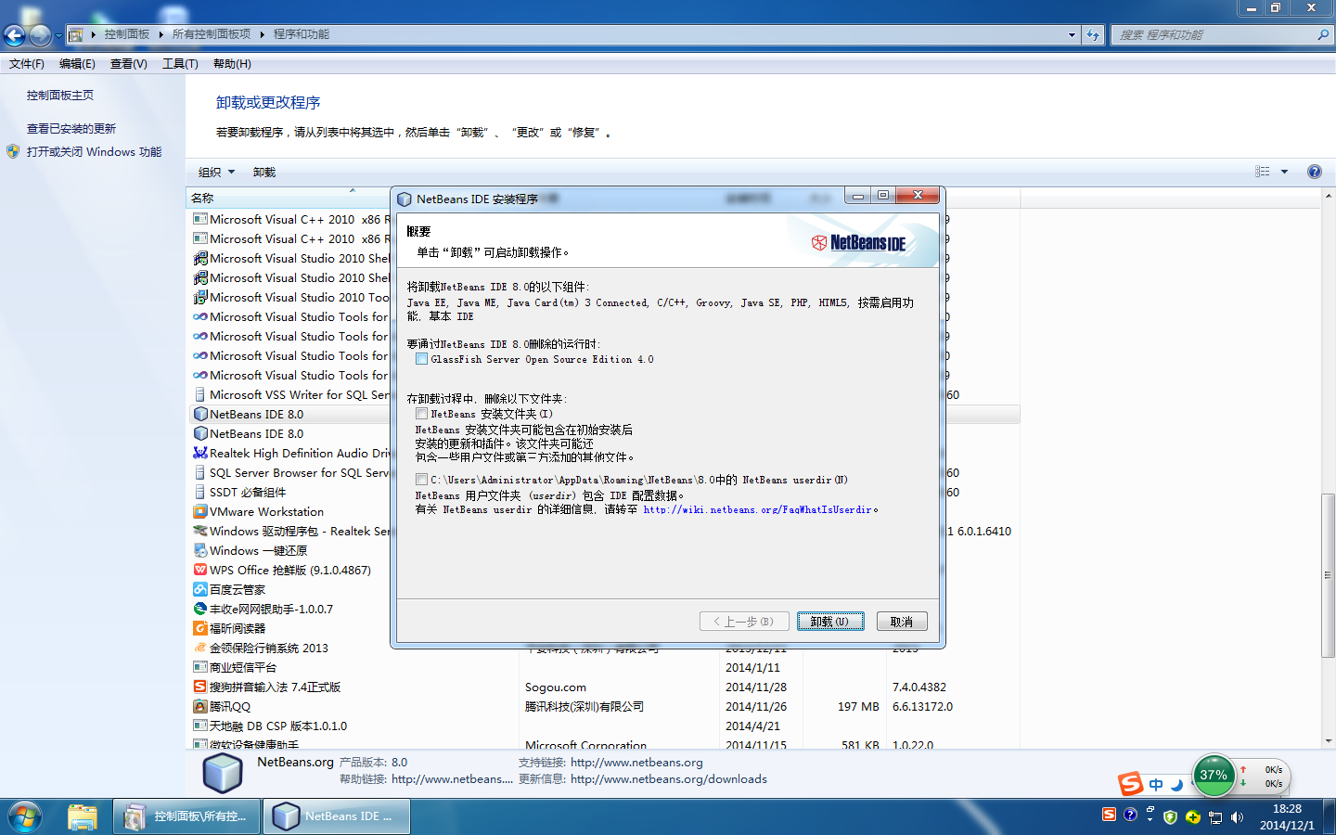Click the forward navigation arrow
This screenshot has width=1336, height=835.
40,35
